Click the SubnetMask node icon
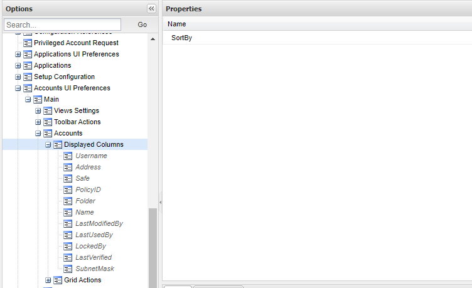 [x=68, y=269]
